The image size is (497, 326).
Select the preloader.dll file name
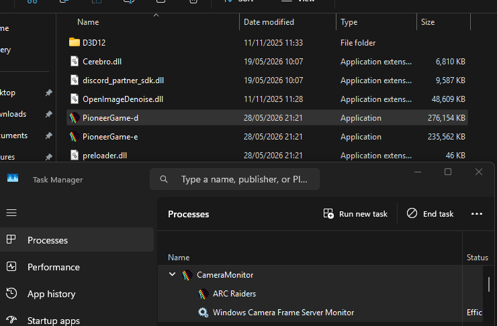tap(105, 156)
